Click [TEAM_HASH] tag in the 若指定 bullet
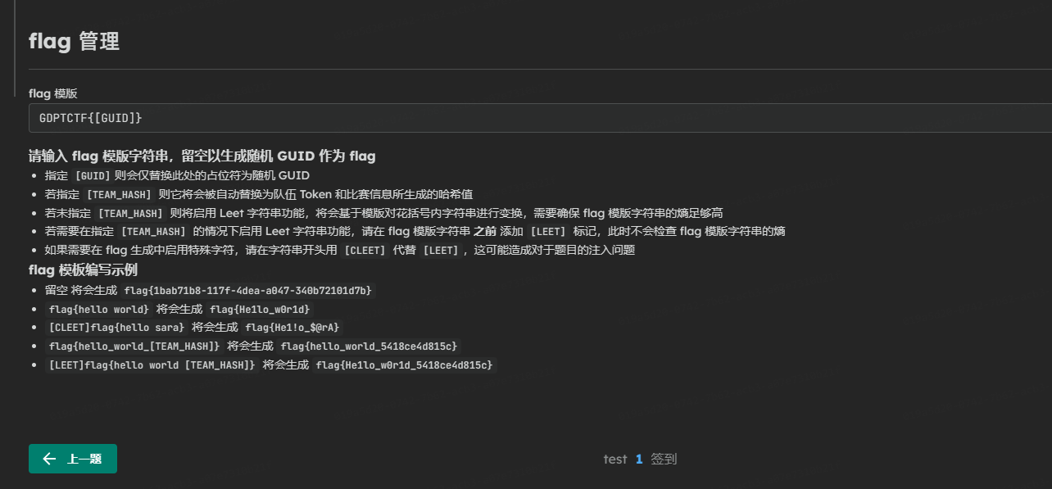The image size is (1052, 489). (x=120, y=194)
